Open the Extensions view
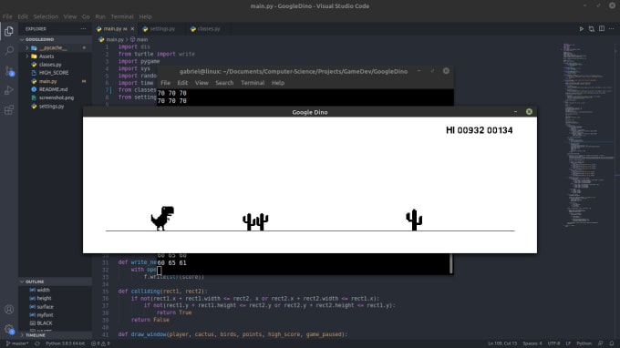 point(9,110)
